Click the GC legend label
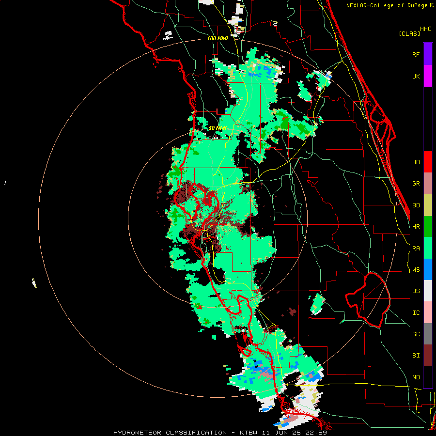 pos(416,334)
